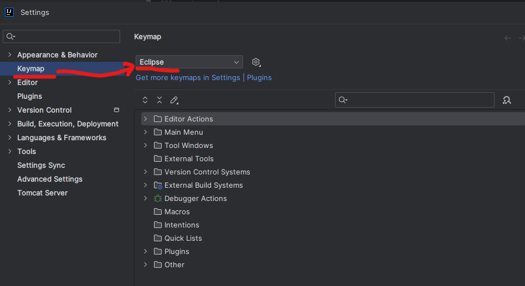Viewport: 525px width, 286px height.
Task: Click Collapse All icon in keymap toolbar
Action: coord(159,100)
